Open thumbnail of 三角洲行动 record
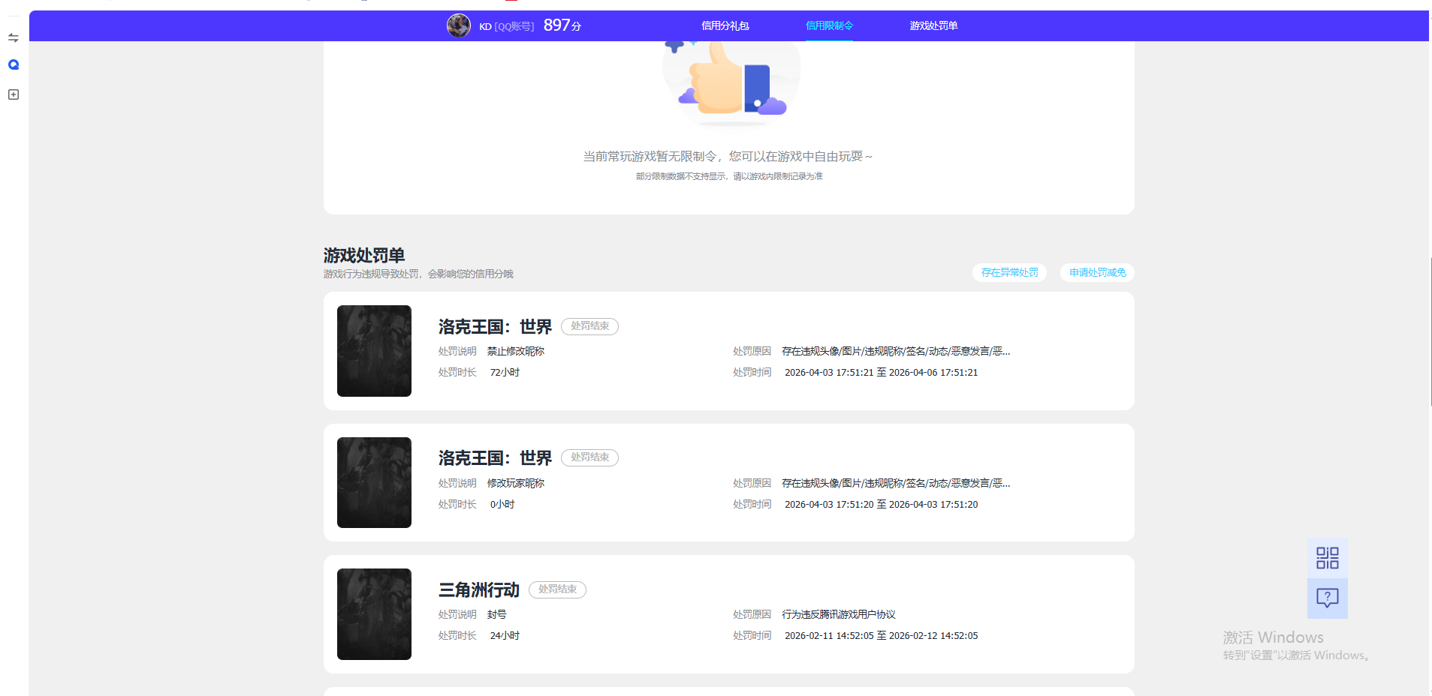 point(374,614)
